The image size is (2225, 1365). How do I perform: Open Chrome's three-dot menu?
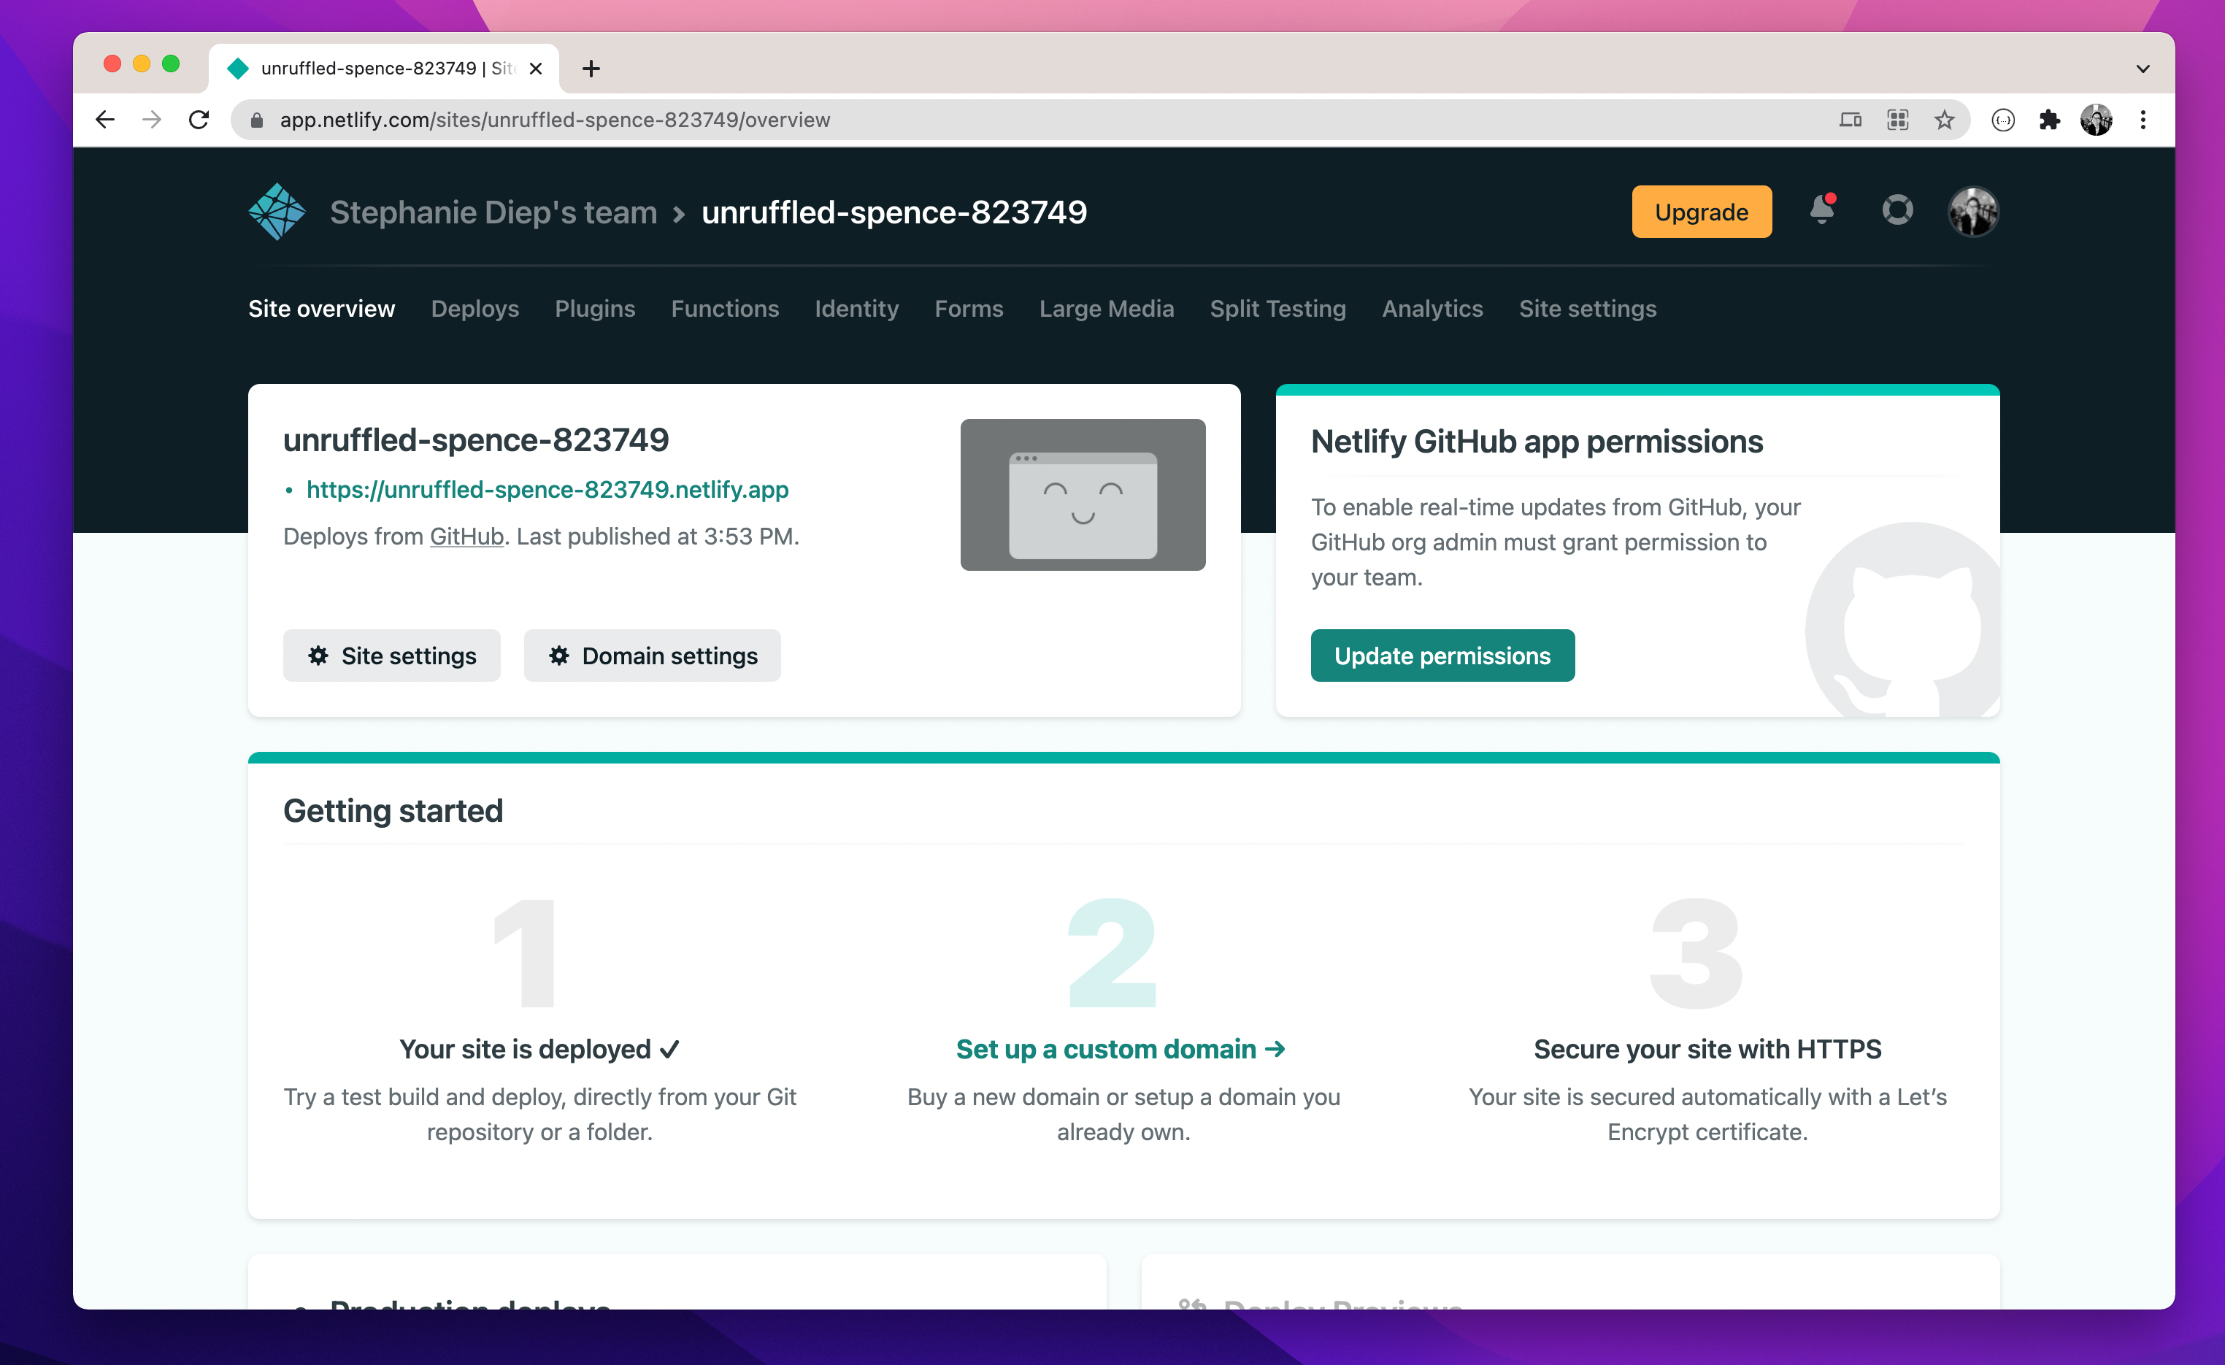[2143, 120]
